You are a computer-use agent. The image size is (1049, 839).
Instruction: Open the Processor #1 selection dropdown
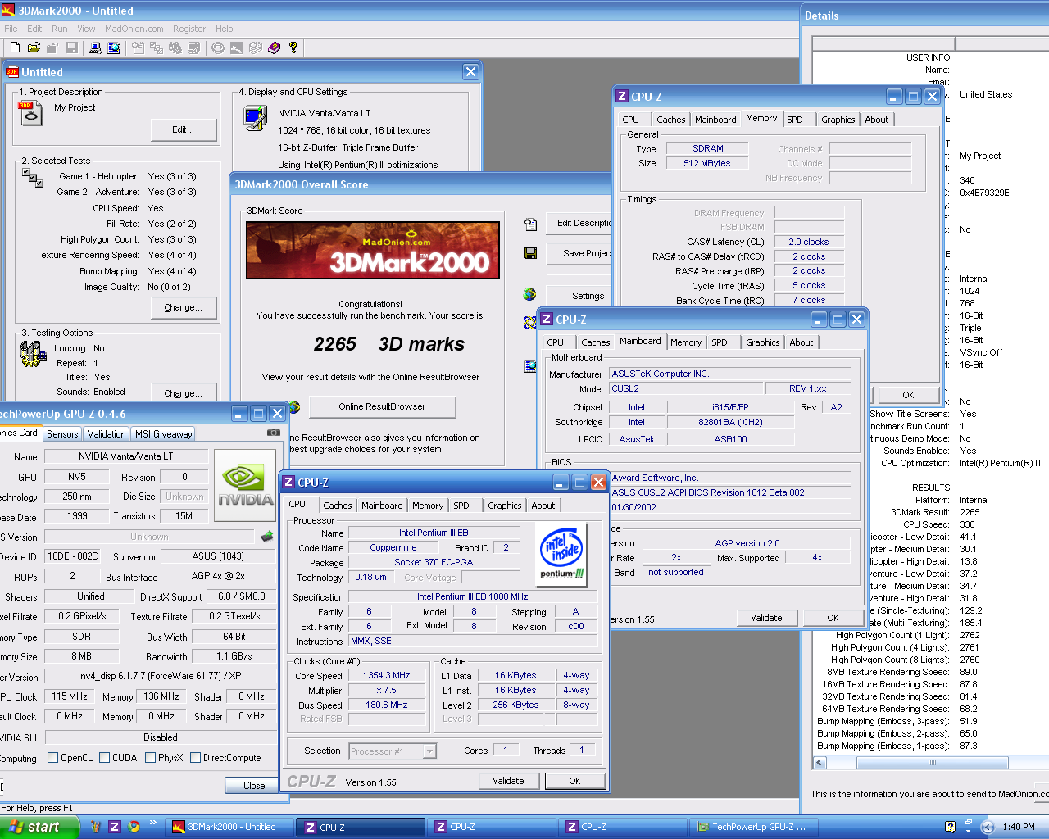click(x=429, y=751)
